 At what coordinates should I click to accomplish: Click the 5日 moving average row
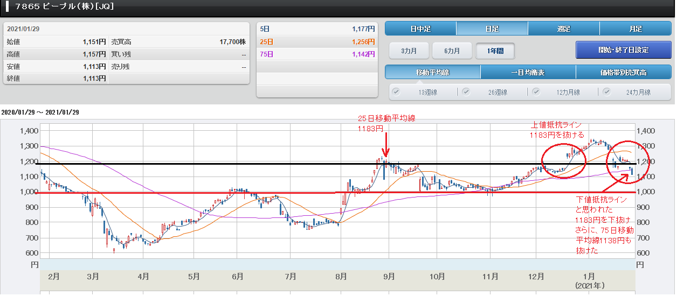[317, 29]
